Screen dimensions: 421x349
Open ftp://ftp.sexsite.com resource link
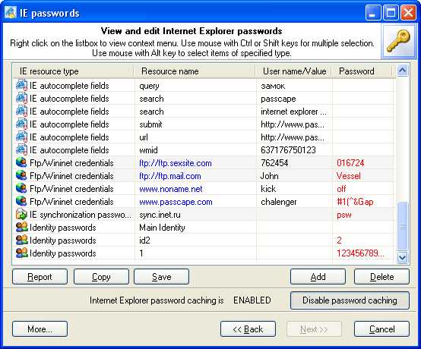pos(176,163)
